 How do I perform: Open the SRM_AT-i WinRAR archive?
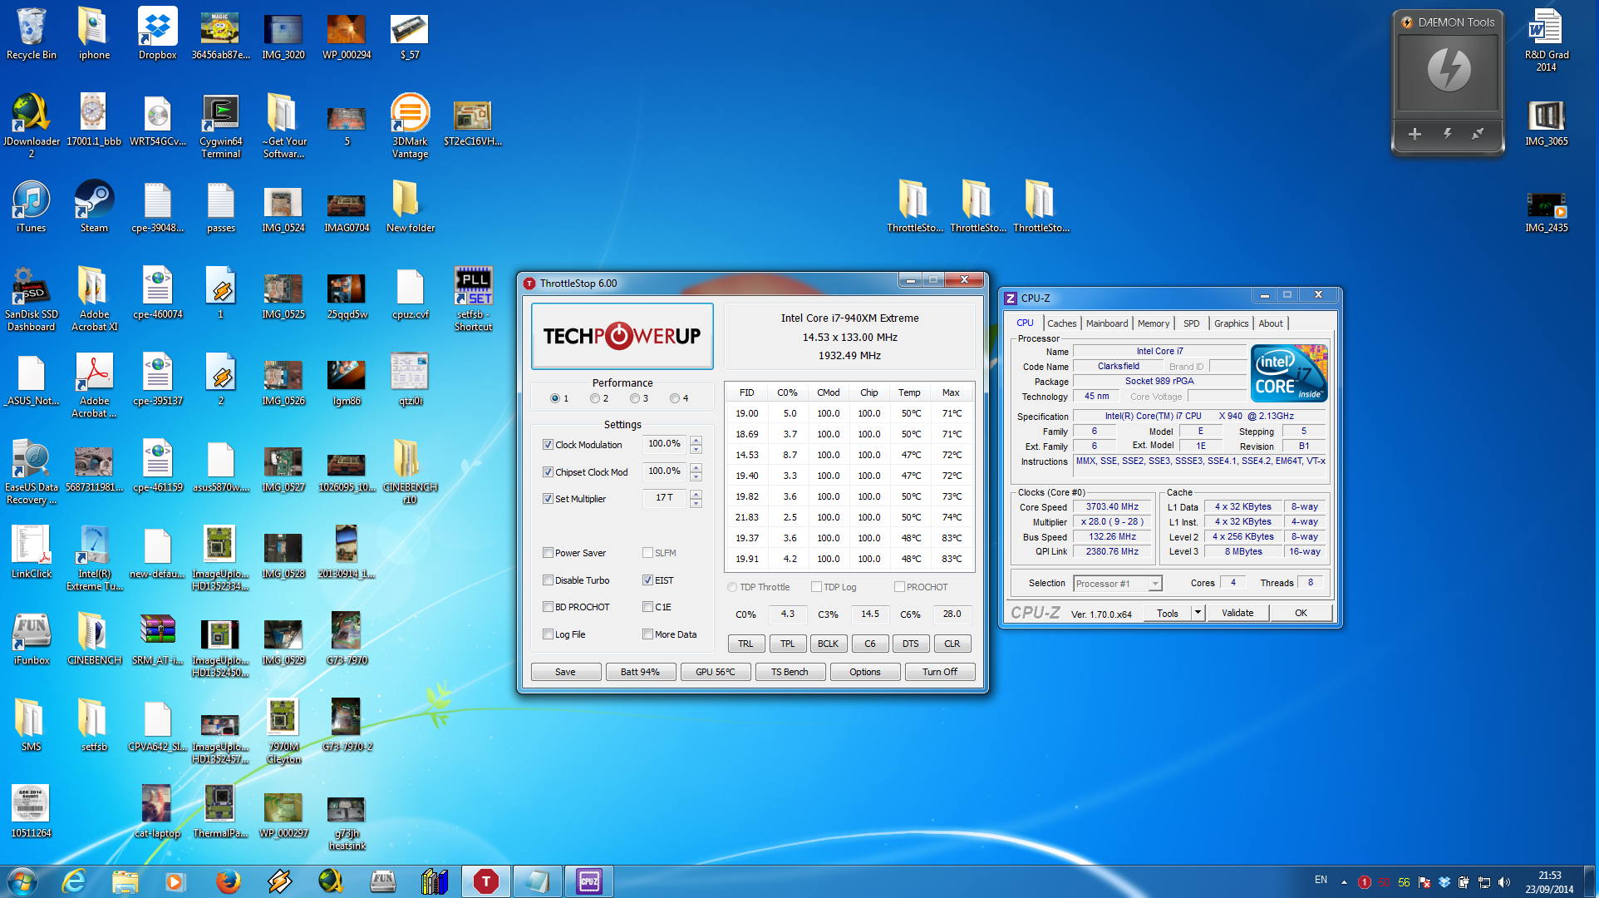tap(157, 639)
